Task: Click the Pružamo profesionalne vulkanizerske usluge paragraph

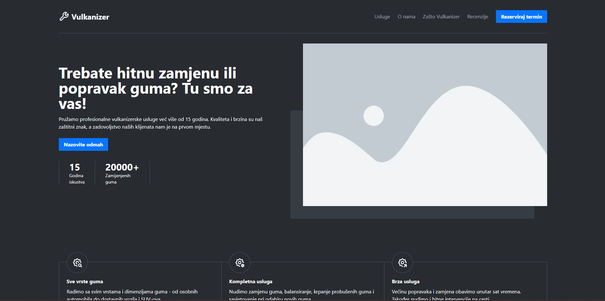Action: tap(161, 123)
